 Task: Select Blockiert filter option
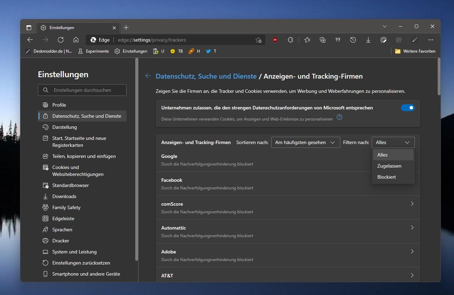tap(393, 177)
